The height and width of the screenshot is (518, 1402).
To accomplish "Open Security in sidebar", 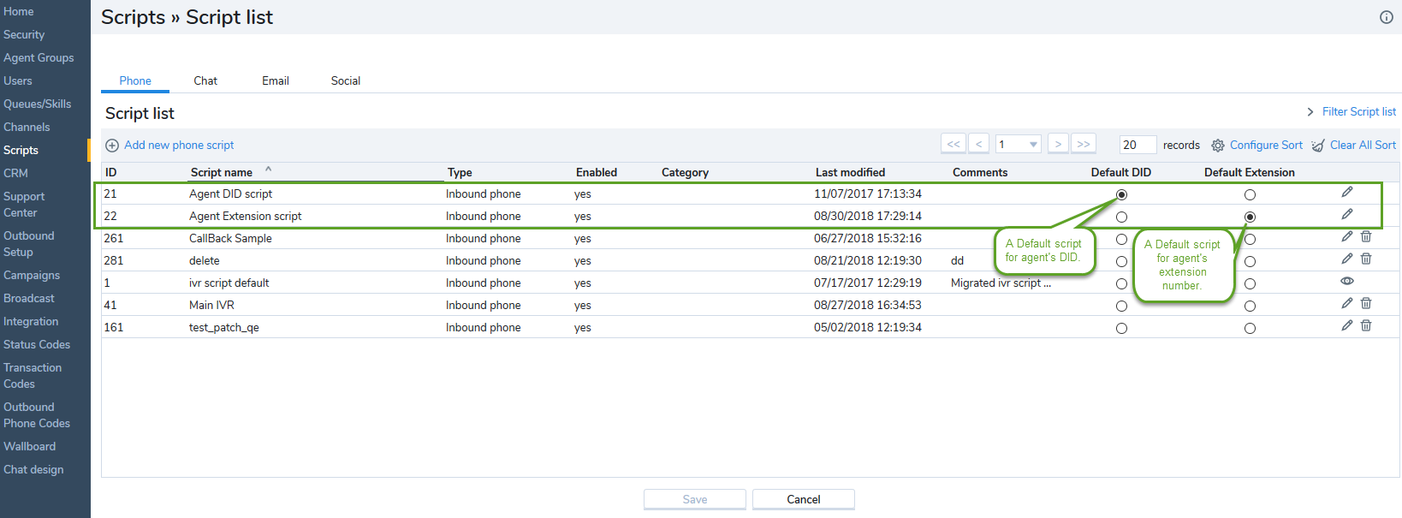I will coord(24,34).
